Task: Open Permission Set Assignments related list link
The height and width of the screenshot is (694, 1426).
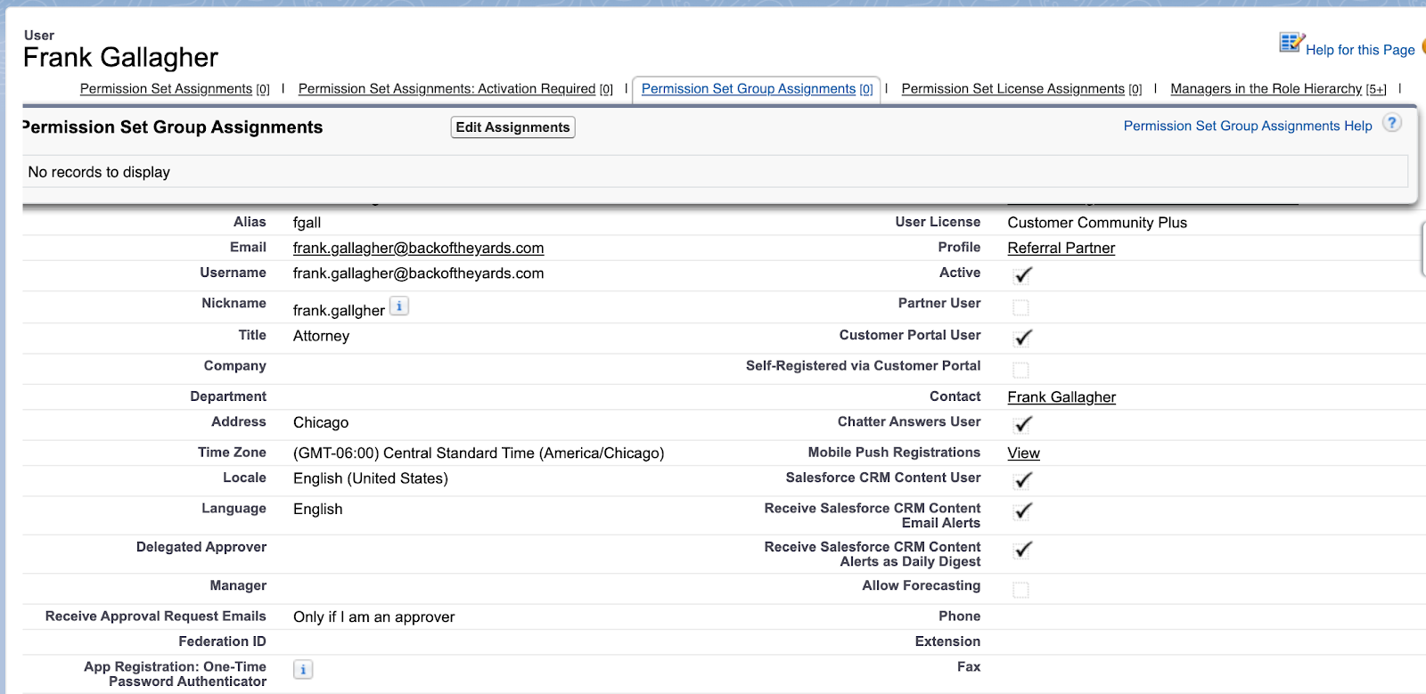Action: coord(175,89)
